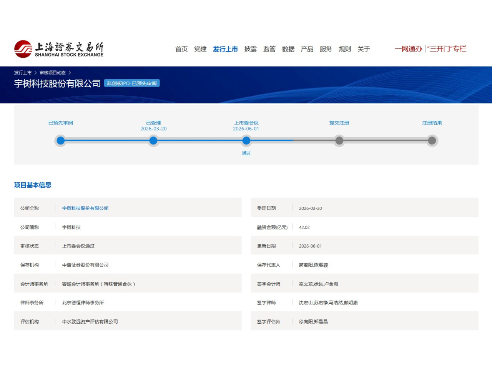
Task: Select the 提交注册 timeline dot
Action: pos(339,141)
